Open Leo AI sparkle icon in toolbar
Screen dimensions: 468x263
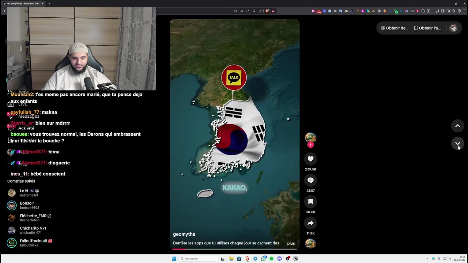(x=454, y=11)
